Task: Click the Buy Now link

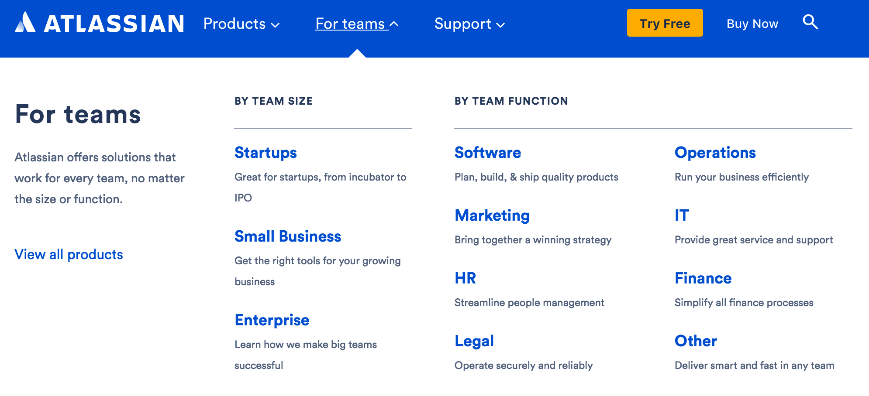Action: pos(752,24)
